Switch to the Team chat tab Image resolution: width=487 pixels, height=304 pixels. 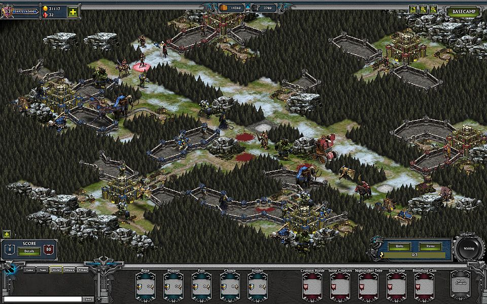click(43, 270)
